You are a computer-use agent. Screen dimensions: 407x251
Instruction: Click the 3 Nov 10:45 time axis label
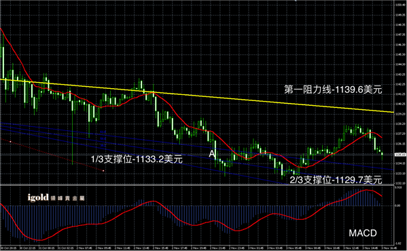[x=332, y=248]
